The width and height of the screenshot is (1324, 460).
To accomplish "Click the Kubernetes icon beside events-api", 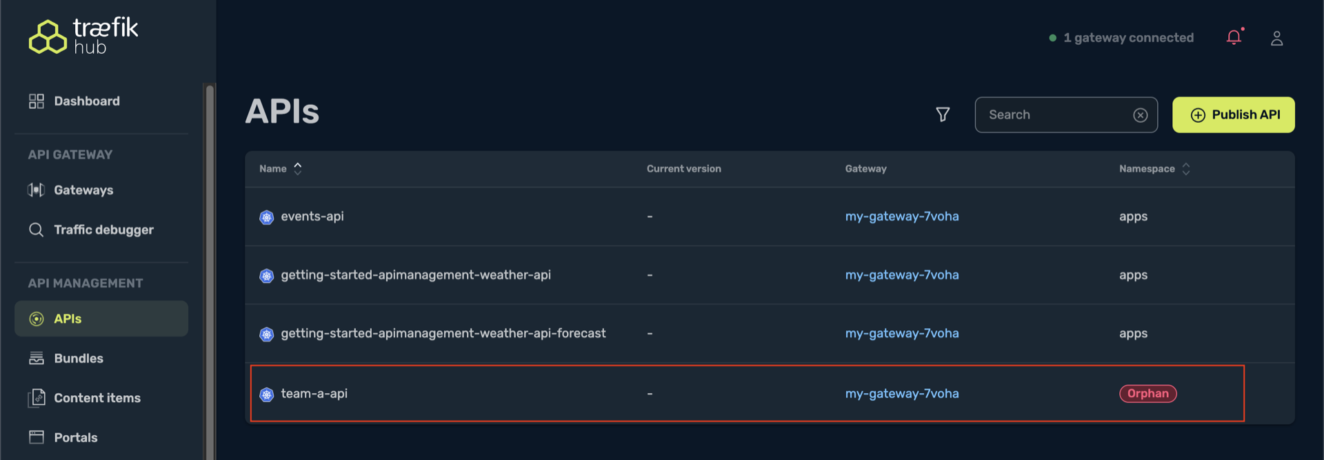I will [x=267, y=217].
